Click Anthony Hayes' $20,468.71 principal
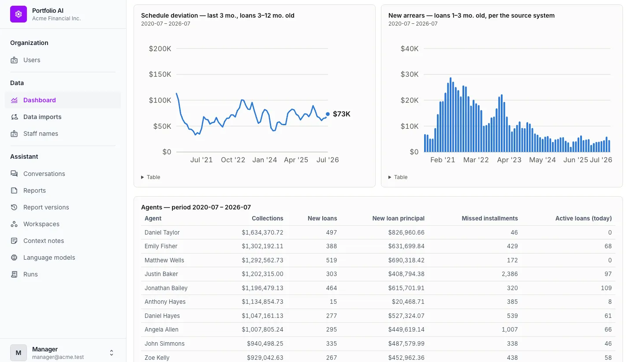The image size is (630, 362). [x=408, y=302]
